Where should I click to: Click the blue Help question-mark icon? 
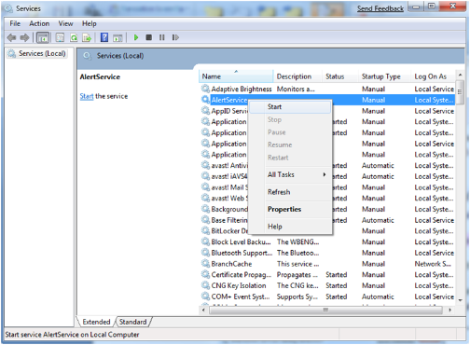pyautogui.click(x=104, y=37)
